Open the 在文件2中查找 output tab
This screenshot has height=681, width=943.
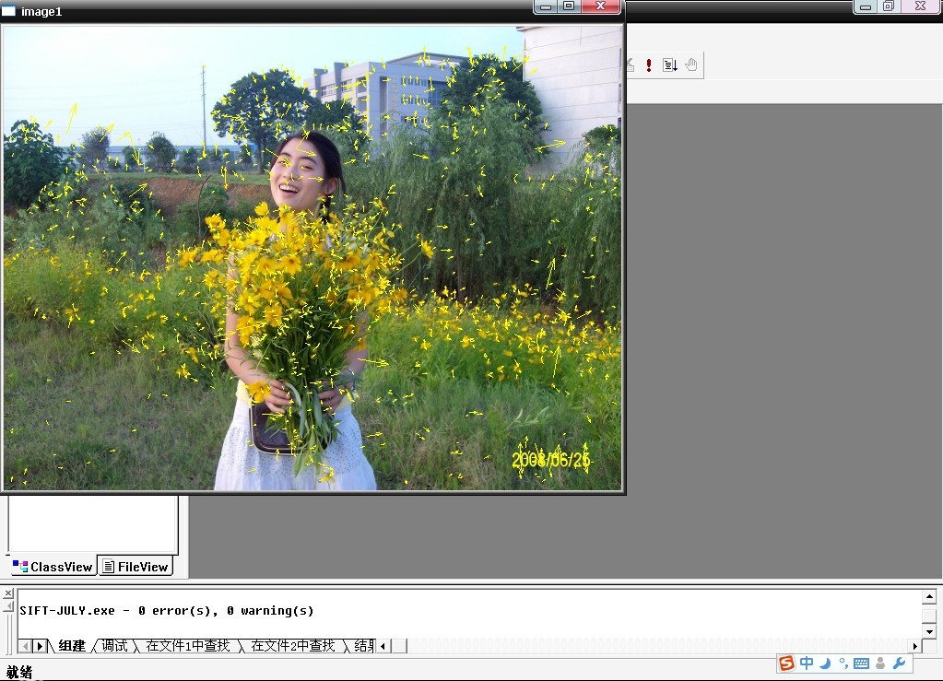coord(293,646)
